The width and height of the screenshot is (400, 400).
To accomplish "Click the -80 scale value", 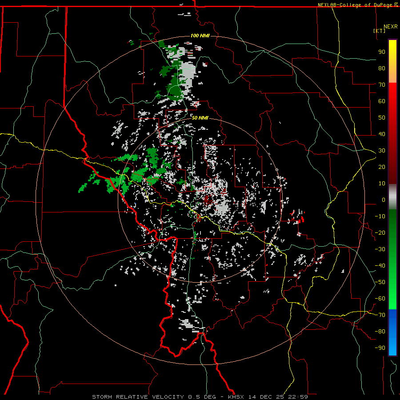I will coord(380,332).
